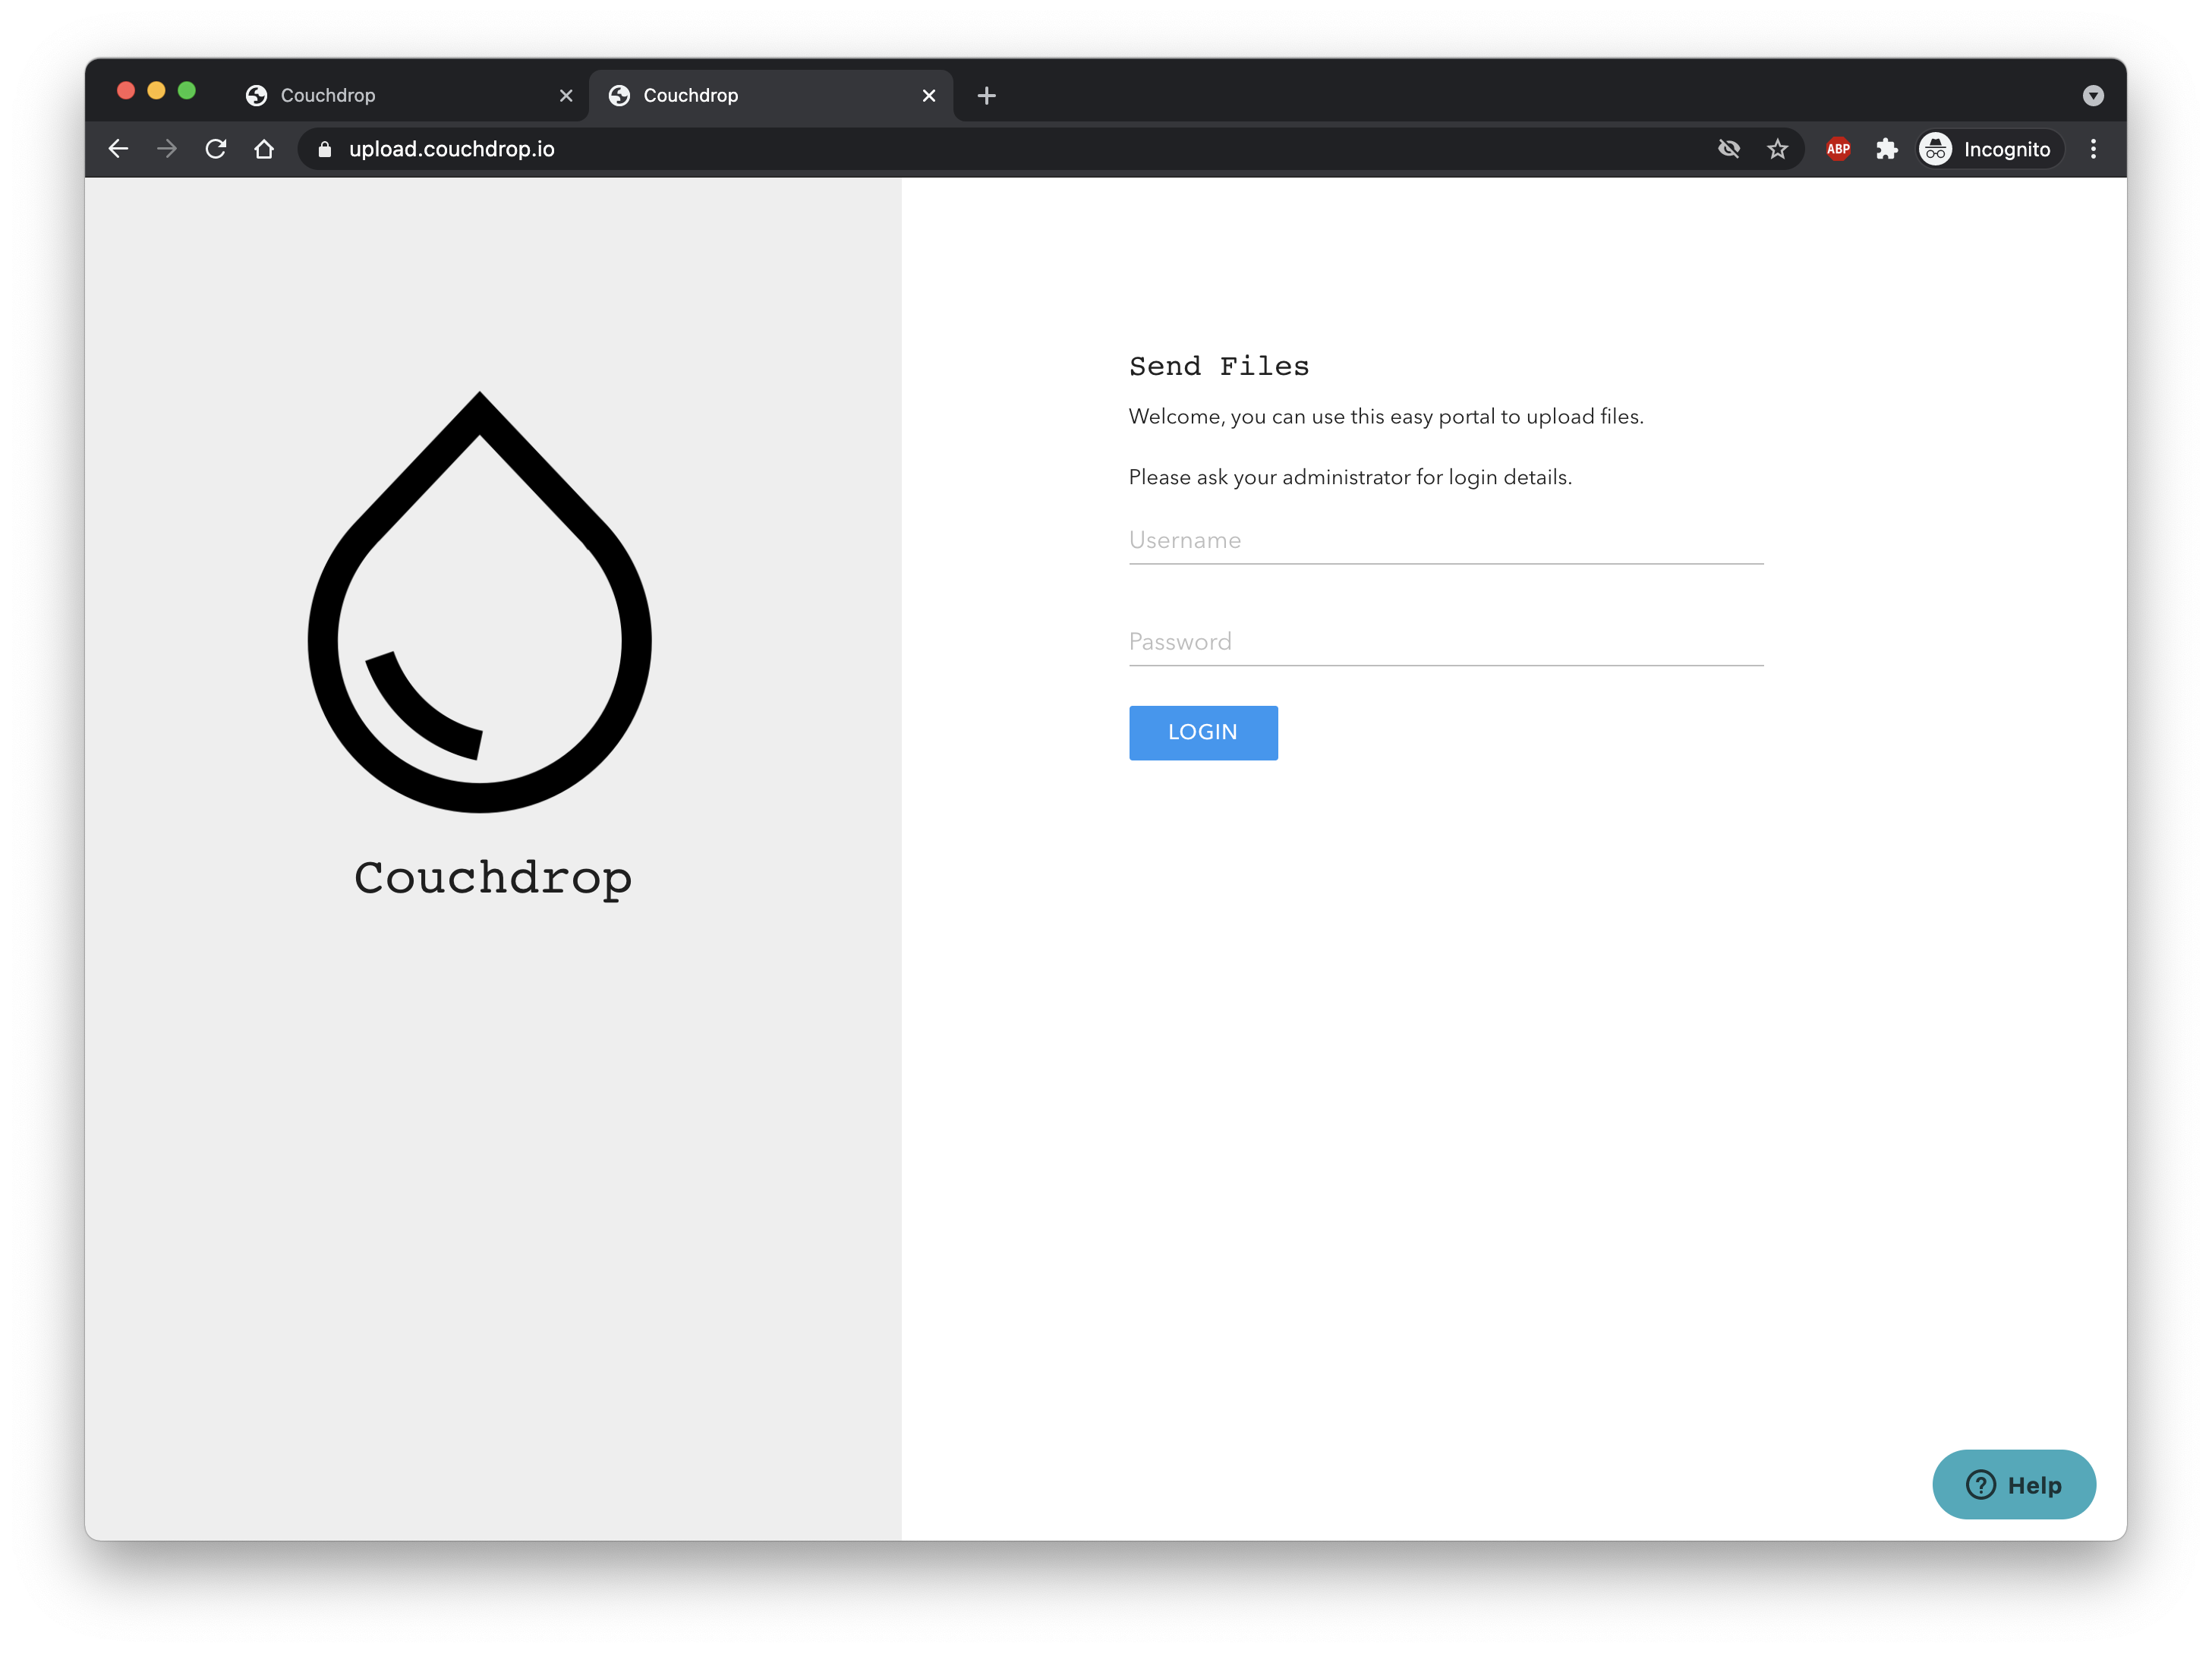
Task: Click the third-party cookies blocked eye icon
Action: [x=1729, y=149]
